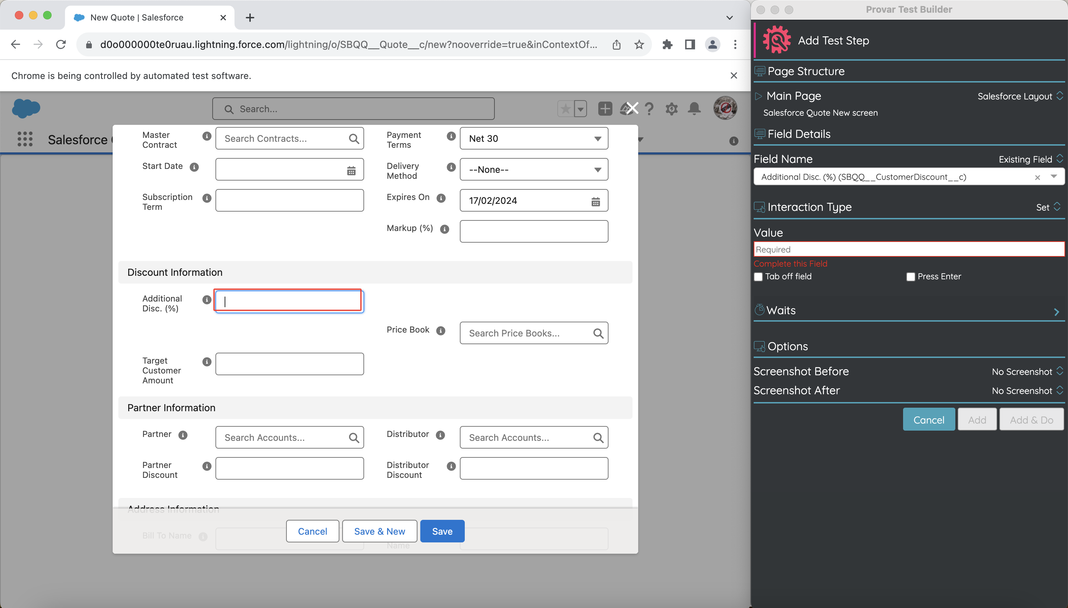
Task: Click the Save & New button
Action: tap(379, 531)
